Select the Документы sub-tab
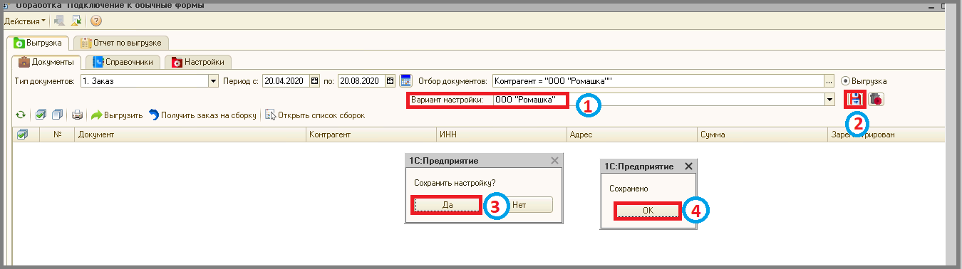This screenshot has height=269, width=962. pos(47,62)
